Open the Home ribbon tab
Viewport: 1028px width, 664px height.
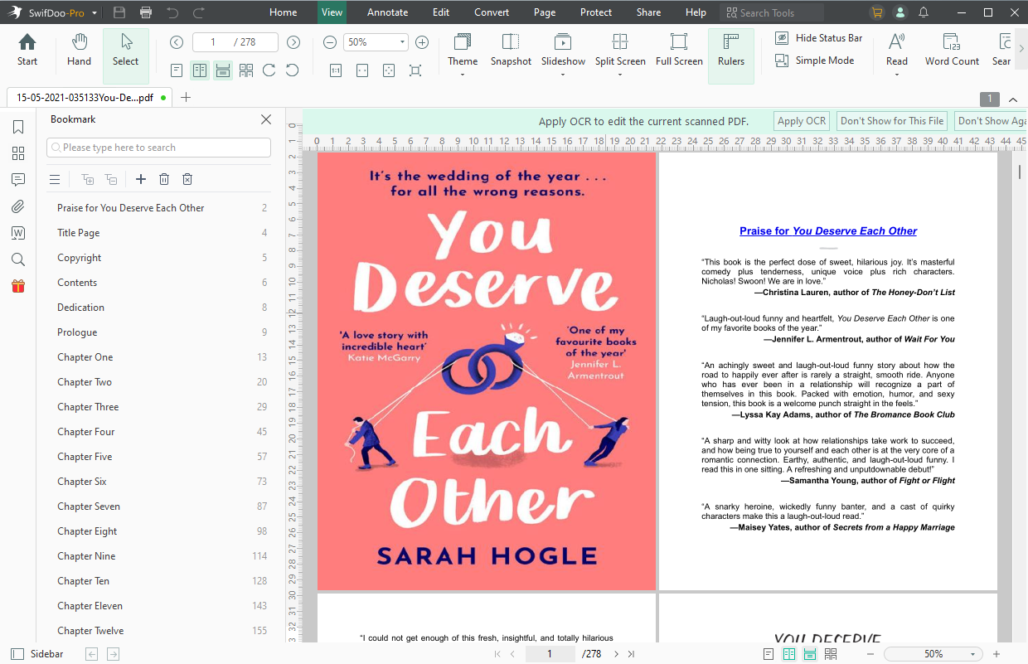pos(284,12)
